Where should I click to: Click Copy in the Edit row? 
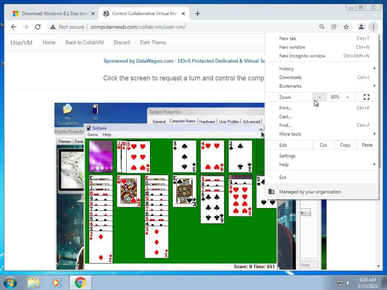345,145
